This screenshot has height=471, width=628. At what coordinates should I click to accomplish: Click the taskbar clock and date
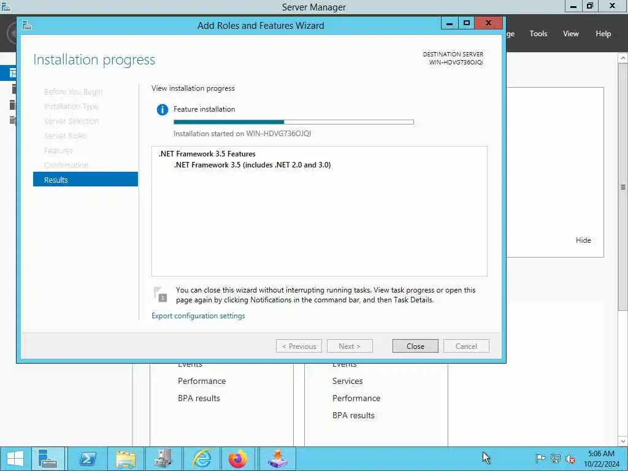pos(601,459)
